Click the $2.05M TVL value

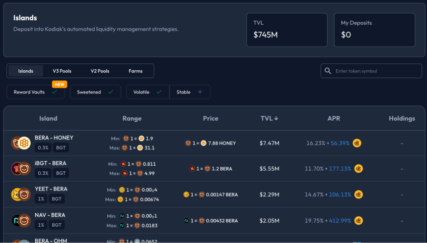pyautogui.click(x=269, y=220)
